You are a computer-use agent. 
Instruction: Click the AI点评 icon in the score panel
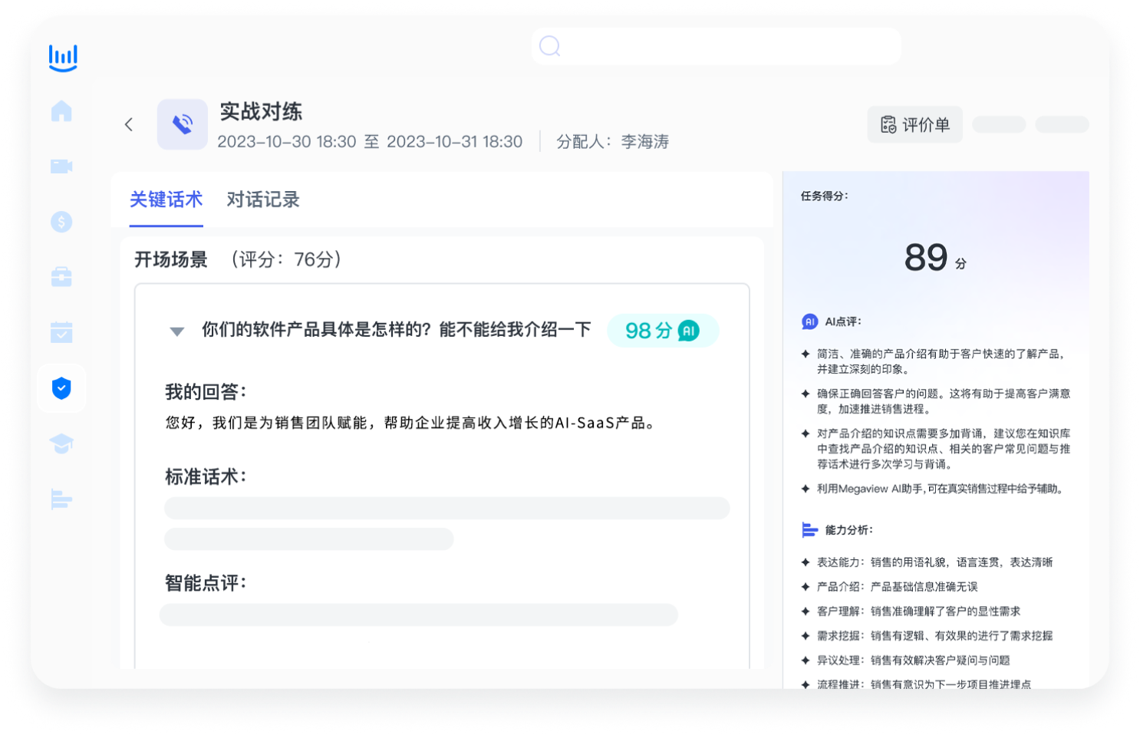pos(809,321)
